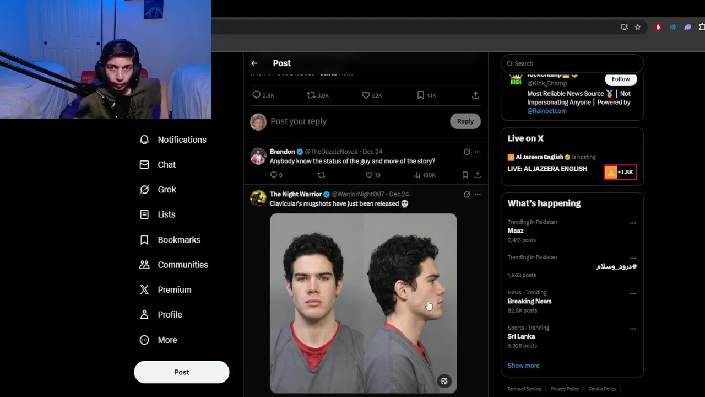
Task: Open Grok actions on The Night Warrior post
Action: point(467,194)
